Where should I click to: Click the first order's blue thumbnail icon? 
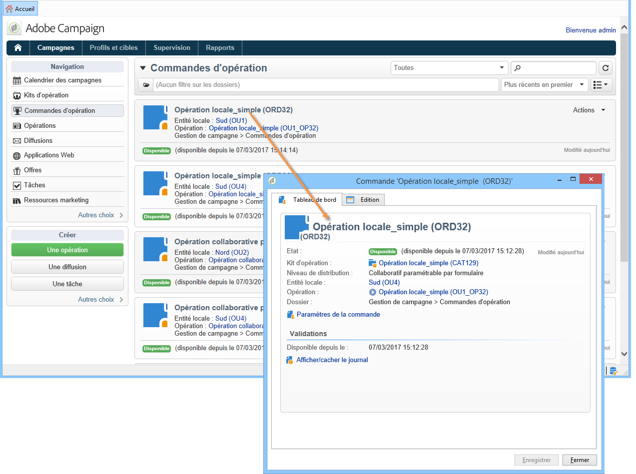point(155,118)
